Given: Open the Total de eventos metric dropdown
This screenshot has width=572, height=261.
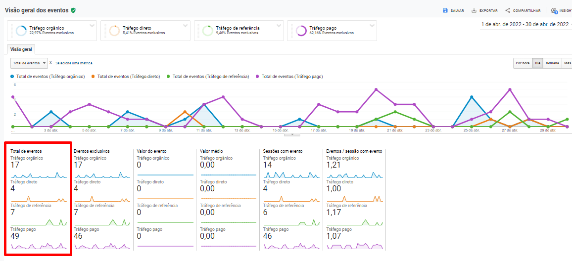Looking at the screenshot, I should pos(29,63).
